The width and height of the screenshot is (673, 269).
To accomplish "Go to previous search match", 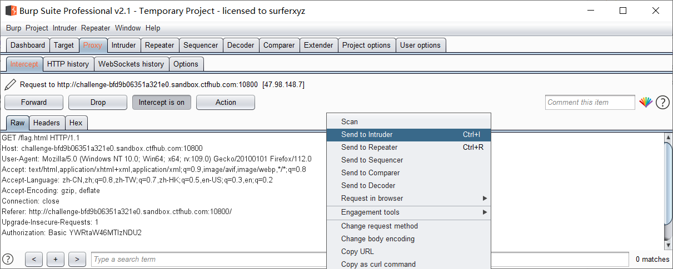I will (34, 259).
